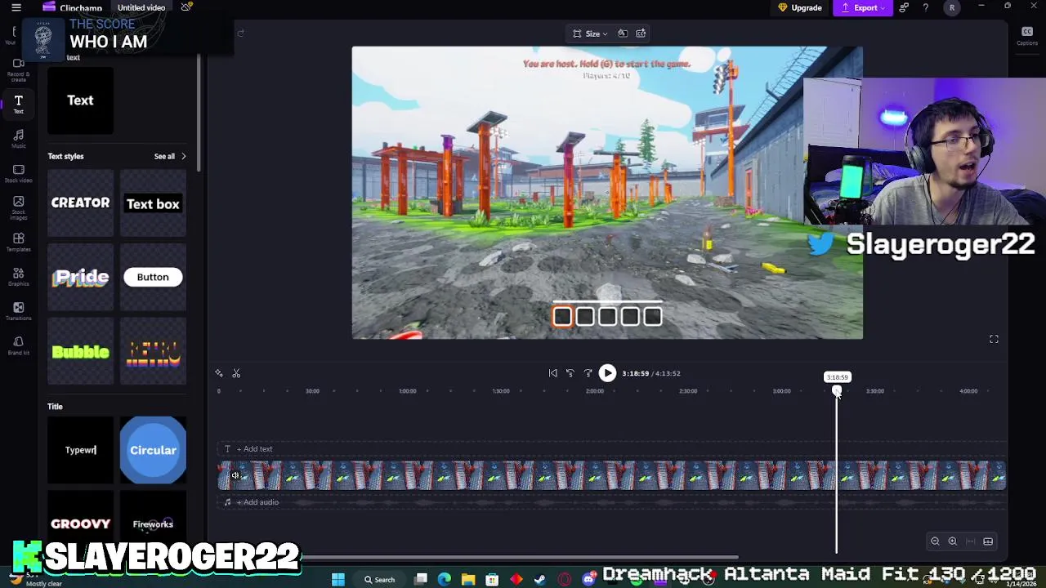Choose the GROOVY title style

(80, 524)
